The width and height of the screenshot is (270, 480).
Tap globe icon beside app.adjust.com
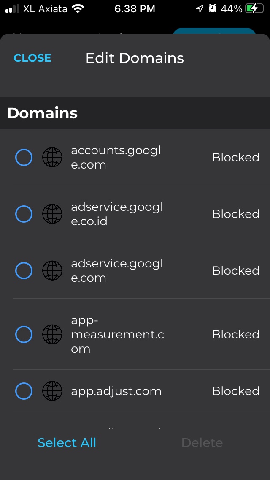click(52, 391)
